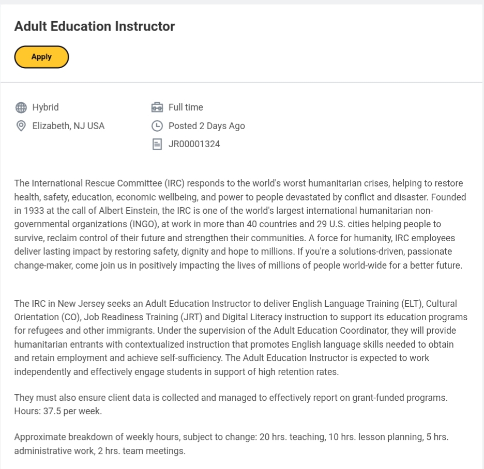Click the Posted 2 Days Ago text
The image size is (484, 469).
[206, 126]
